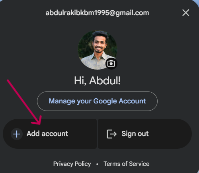This screenshot has width=199, height=173.
Task: Select the Add account label text
Action: [47, 134]
